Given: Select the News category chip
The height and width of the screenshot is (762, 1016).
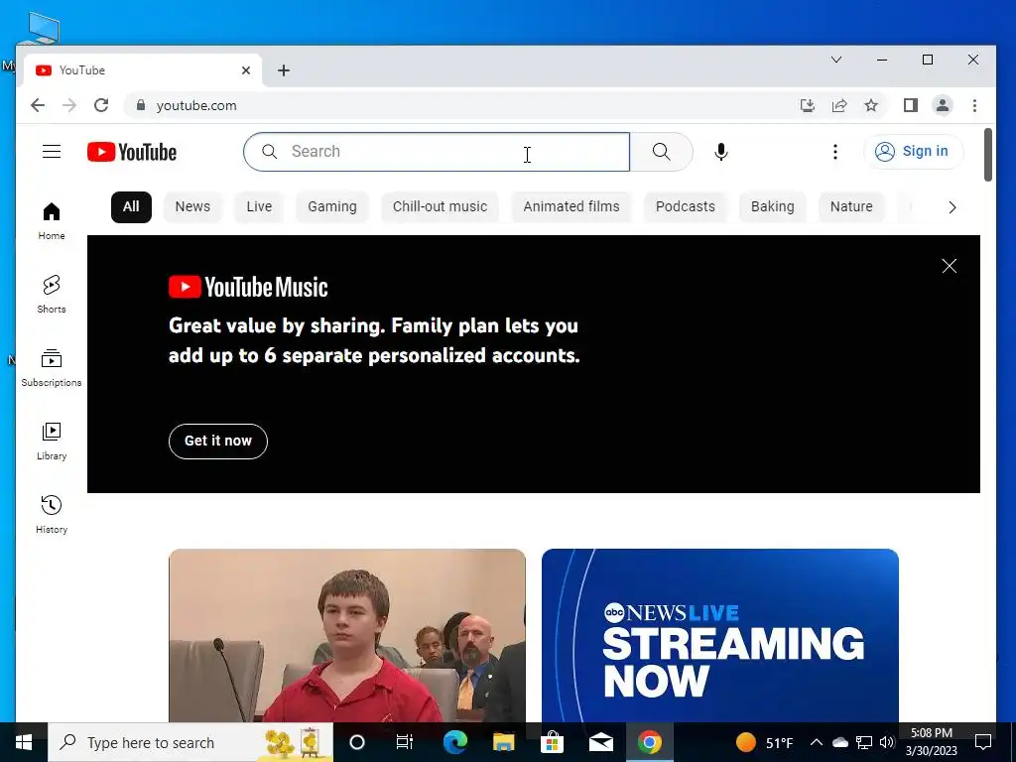Looking at the screenshot, I should point(192,206).
